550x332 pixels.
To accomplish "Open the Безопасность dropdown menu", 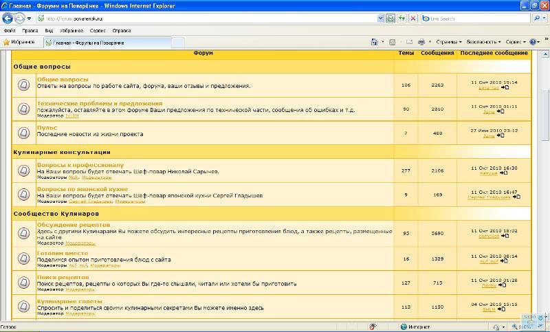I will click(483, 42).
